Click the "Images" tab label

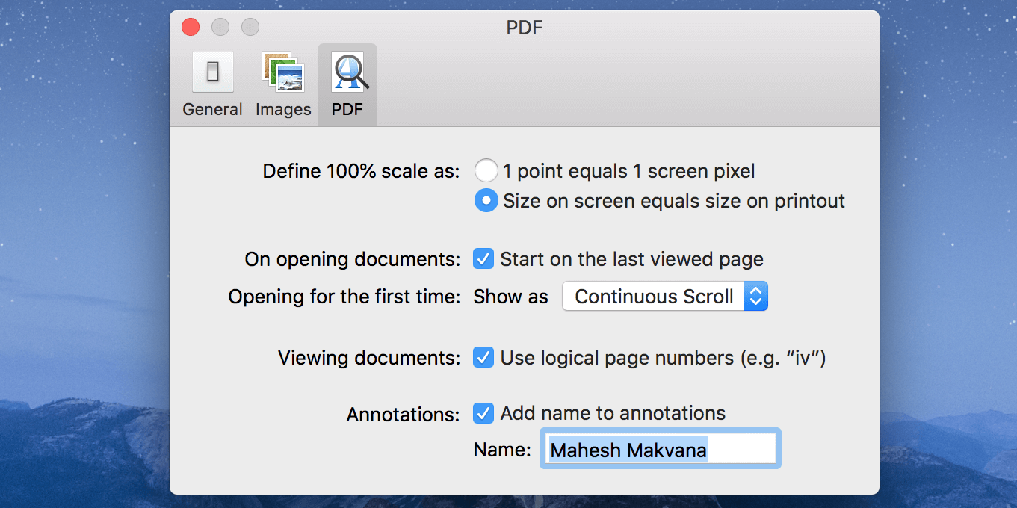283,109
